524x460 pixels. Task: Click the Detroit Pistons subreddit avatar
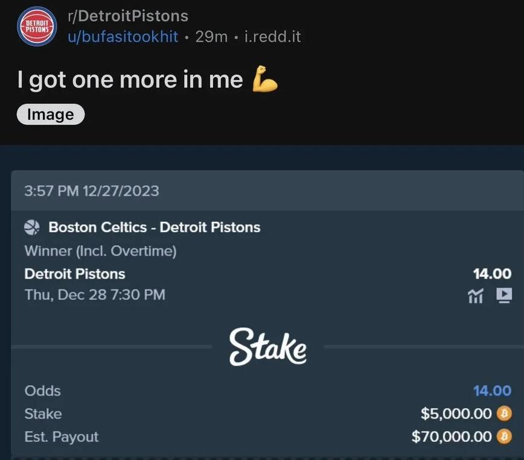[36, 26]
